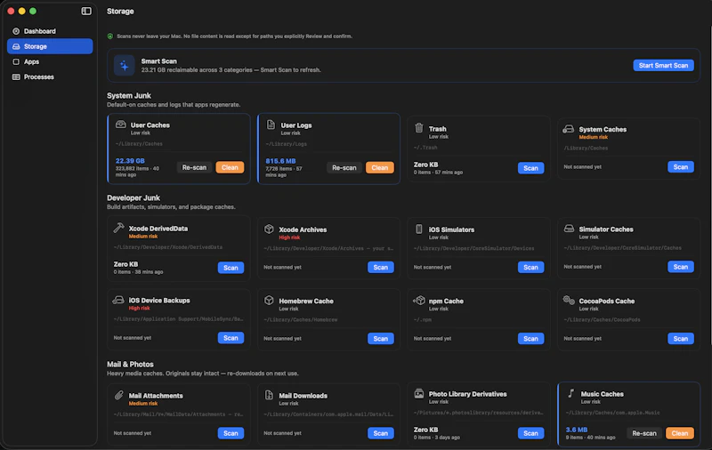The height and width of the screenshot is (450, 712).
Task: Scan Photo Library Derivatives
Action: [x=530, y=433]
